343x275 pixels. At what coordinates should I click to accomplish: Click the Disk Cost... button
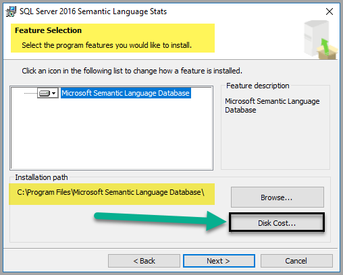pos(277,222)
